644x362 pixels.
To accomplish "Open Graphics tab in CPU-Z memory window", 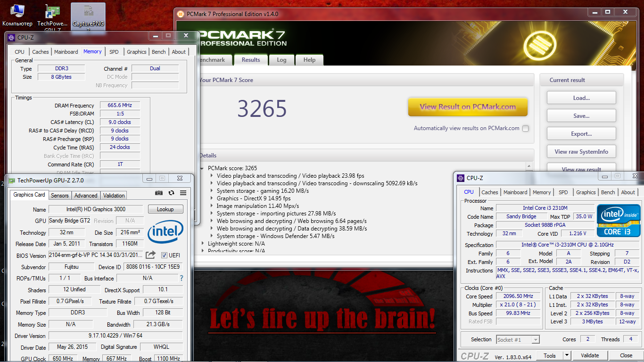I will 137,52.
